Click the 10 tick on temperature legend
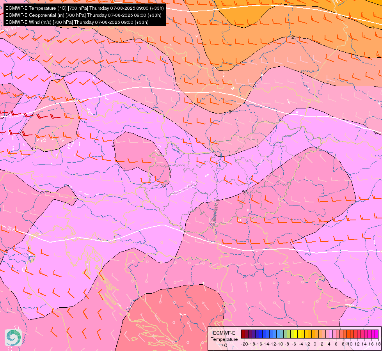The width and height of the screenshot is (382, 351). pos(350,344)
